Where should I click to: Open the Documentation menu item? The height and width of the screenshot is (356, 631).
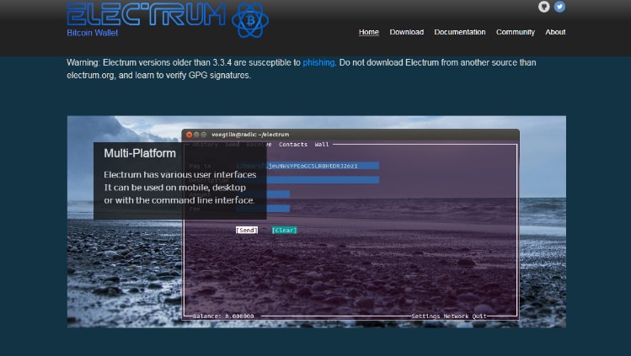point(460,32)
